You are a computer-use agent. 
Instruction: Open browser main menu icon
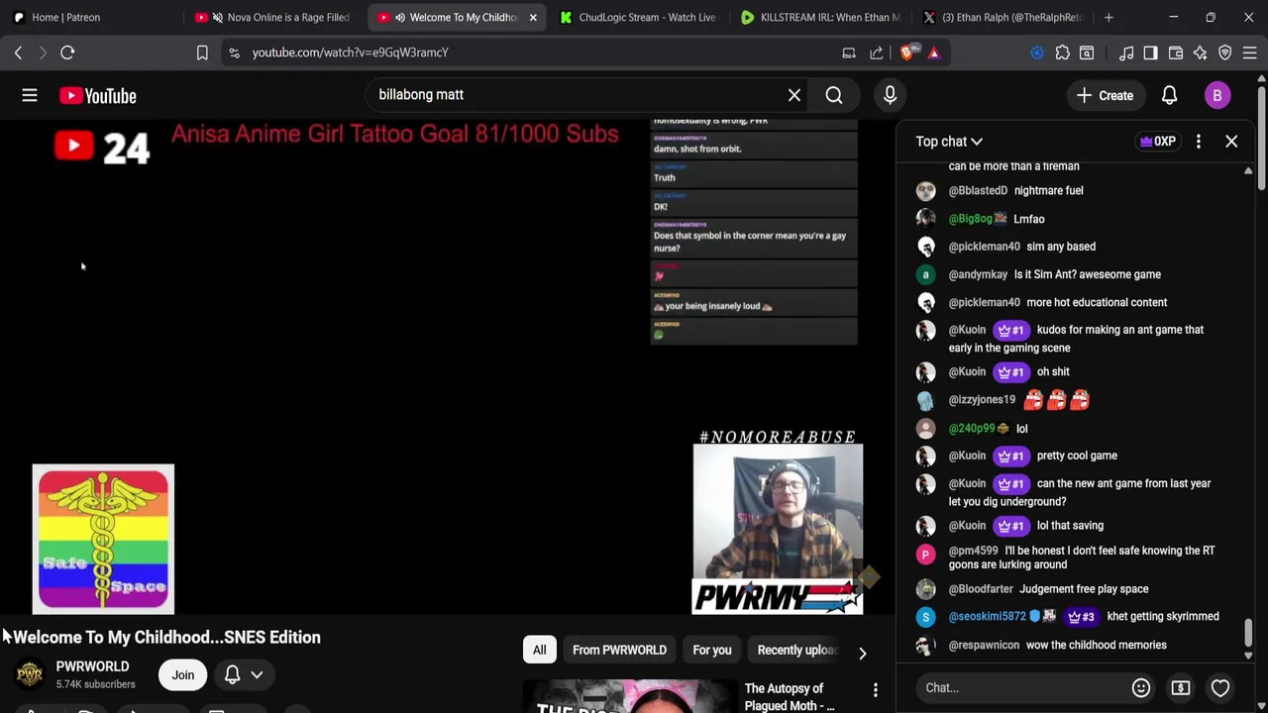pyautogui.click(x=1249, y=52)
